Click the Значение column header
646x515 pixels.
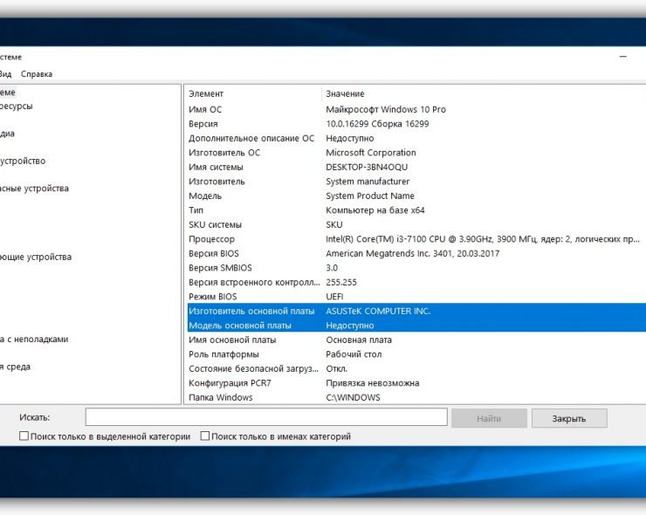[345, 93]
